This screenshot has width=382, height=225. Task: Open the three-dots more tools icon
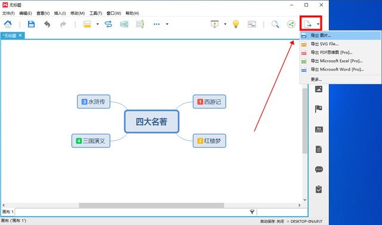pos(156,24)
